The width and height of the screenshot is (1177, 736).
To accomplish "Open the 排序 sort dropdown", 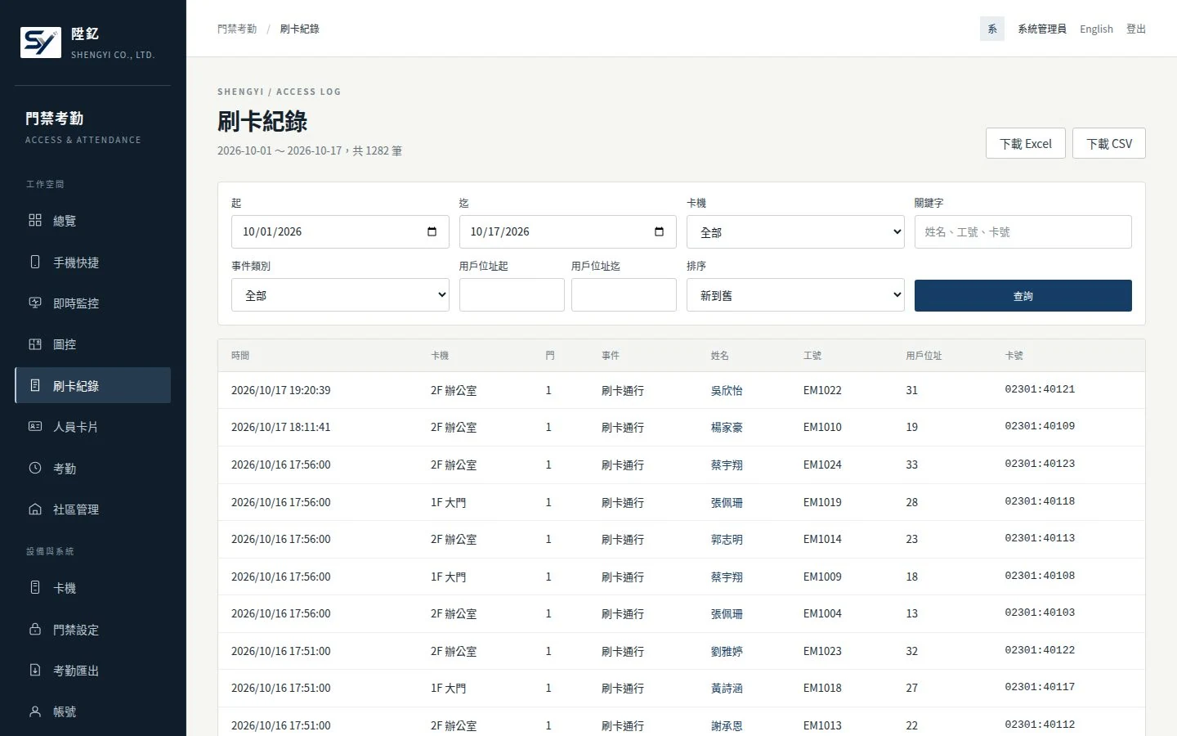I will click(x=795, y=295).
